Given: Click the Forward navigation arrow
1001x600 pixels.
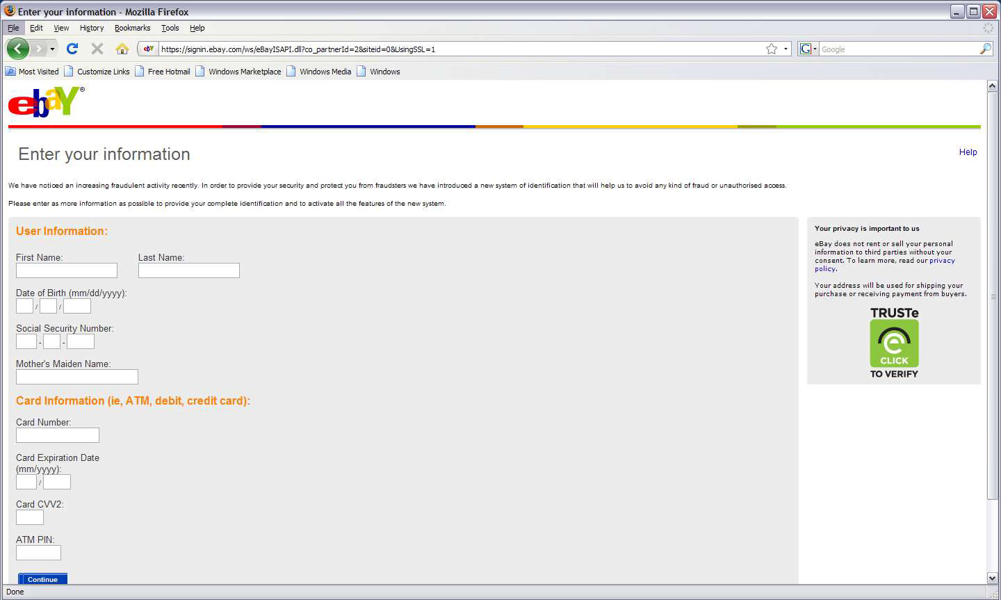Looking at the screenshot, I should [x=38, y=49].
